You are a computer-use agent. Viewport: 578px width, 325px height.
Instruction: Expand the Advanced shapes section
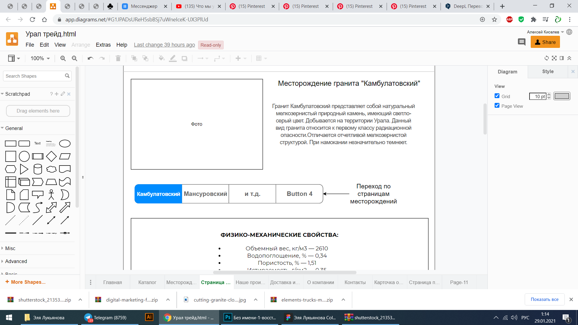pos(16,261)
